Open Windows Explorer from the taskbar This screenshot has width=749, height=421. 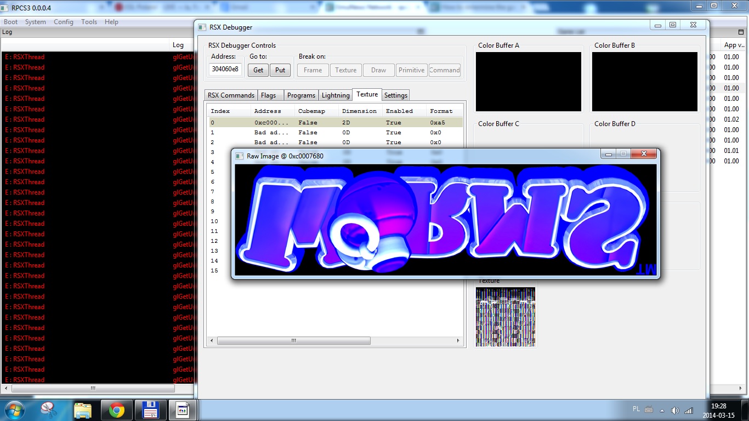click(x=83, y=410)
